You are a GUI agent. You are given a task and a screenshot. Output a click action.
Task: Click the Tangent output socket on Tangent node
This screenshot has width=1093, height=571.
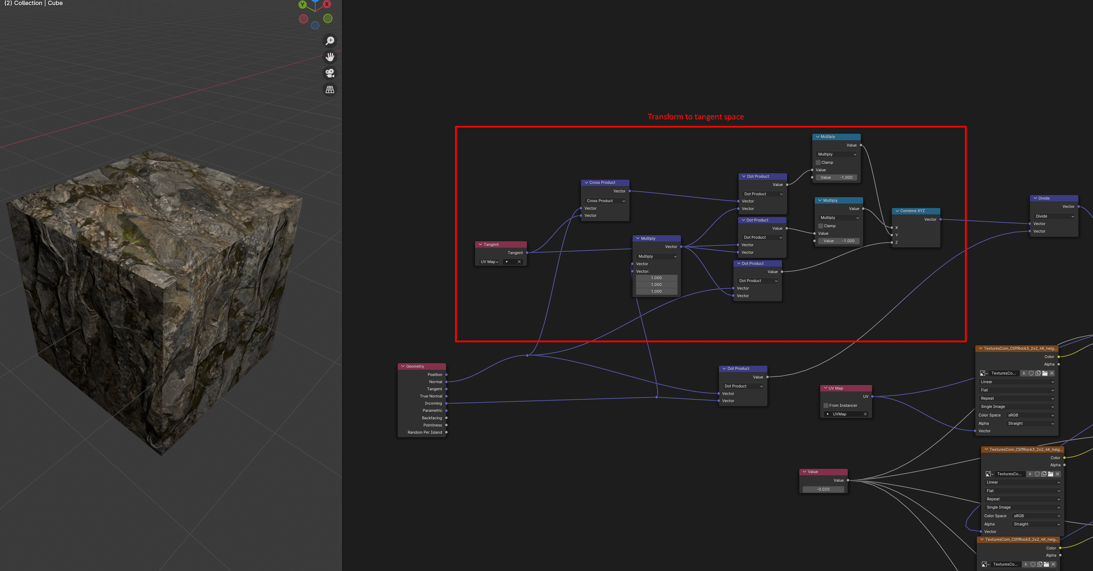(x=527, y=253)
